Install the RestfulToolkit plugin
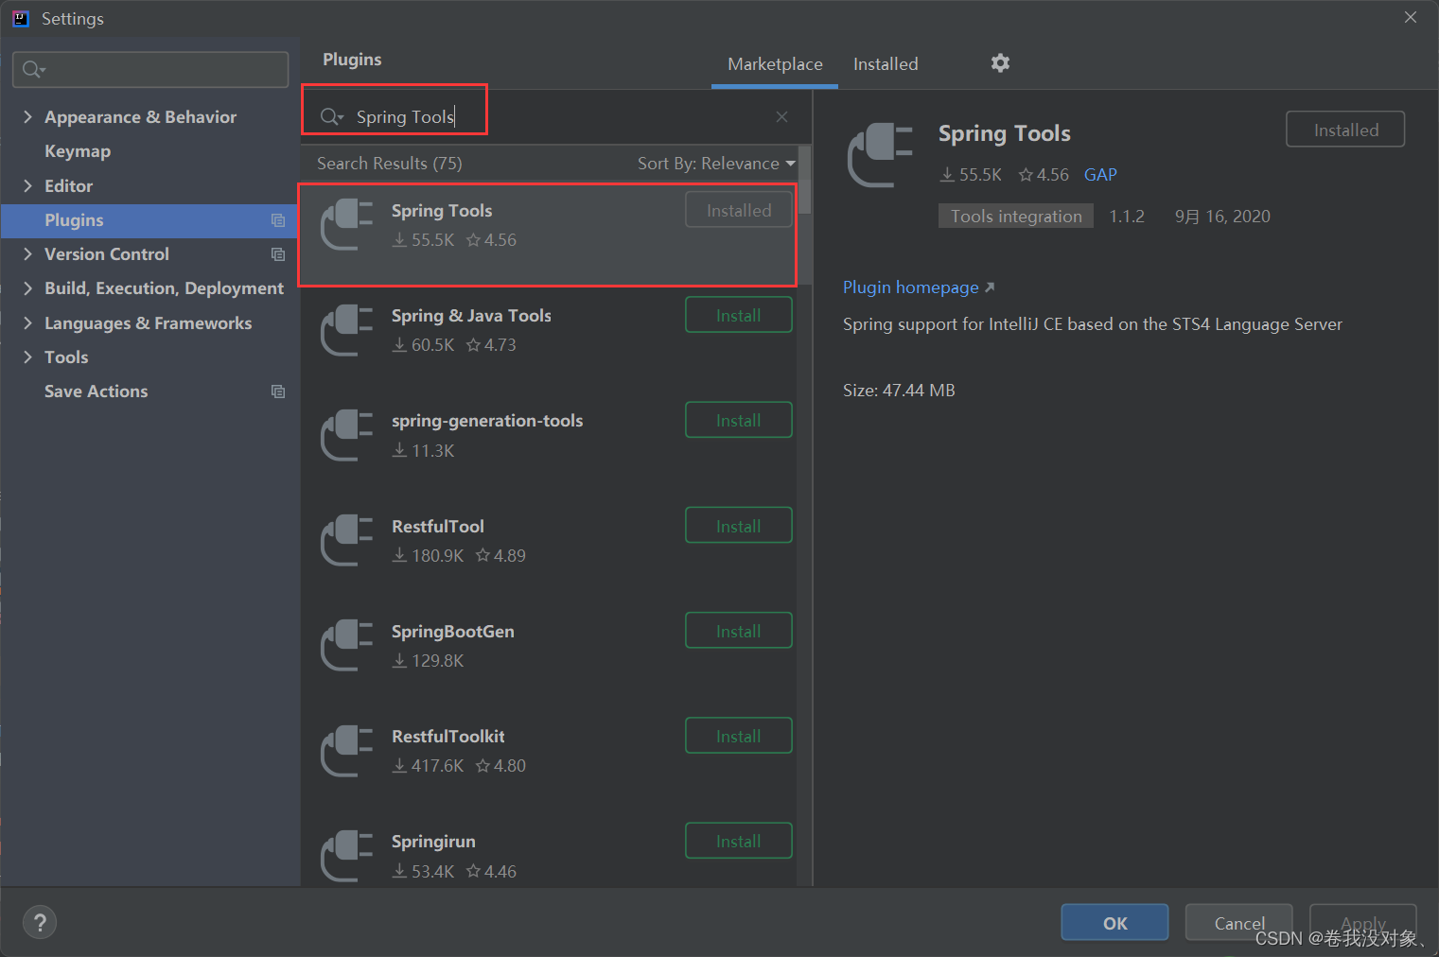 pyautogui.click(x=738, y=736)
